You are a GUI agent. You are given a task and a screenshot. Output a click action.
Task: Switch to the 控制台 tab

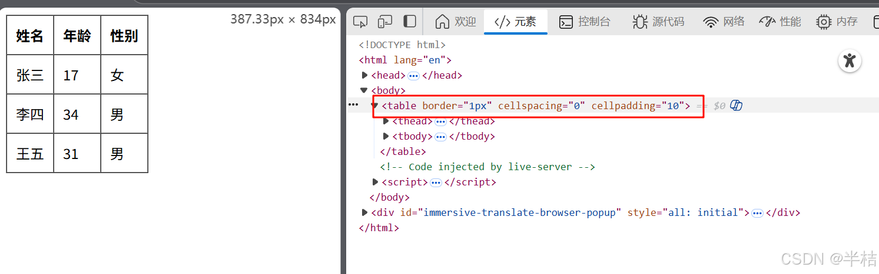coord(584,22)
